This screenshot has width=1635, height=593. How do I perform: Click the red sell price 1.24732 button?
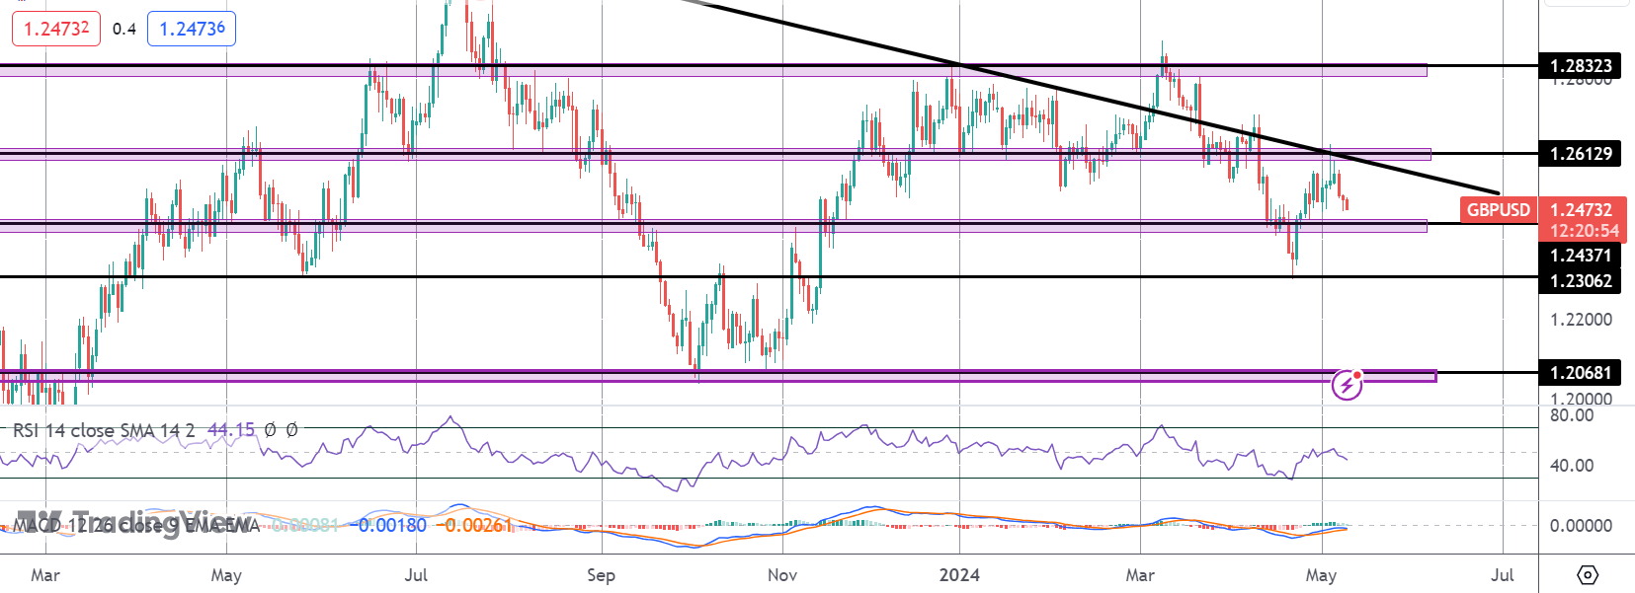[56, 29]
